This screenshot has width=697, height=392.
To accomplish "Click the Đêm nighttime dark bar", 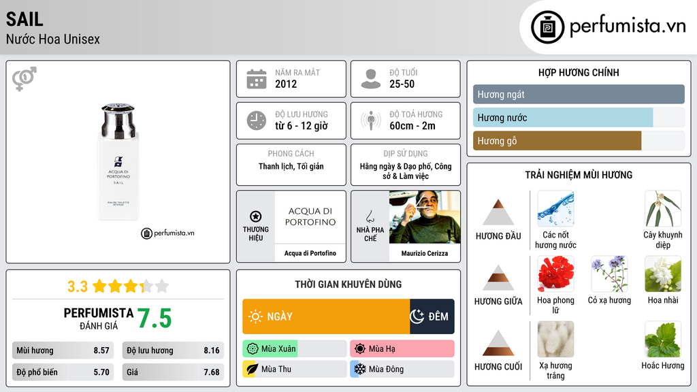I will (x=432, y=316).
